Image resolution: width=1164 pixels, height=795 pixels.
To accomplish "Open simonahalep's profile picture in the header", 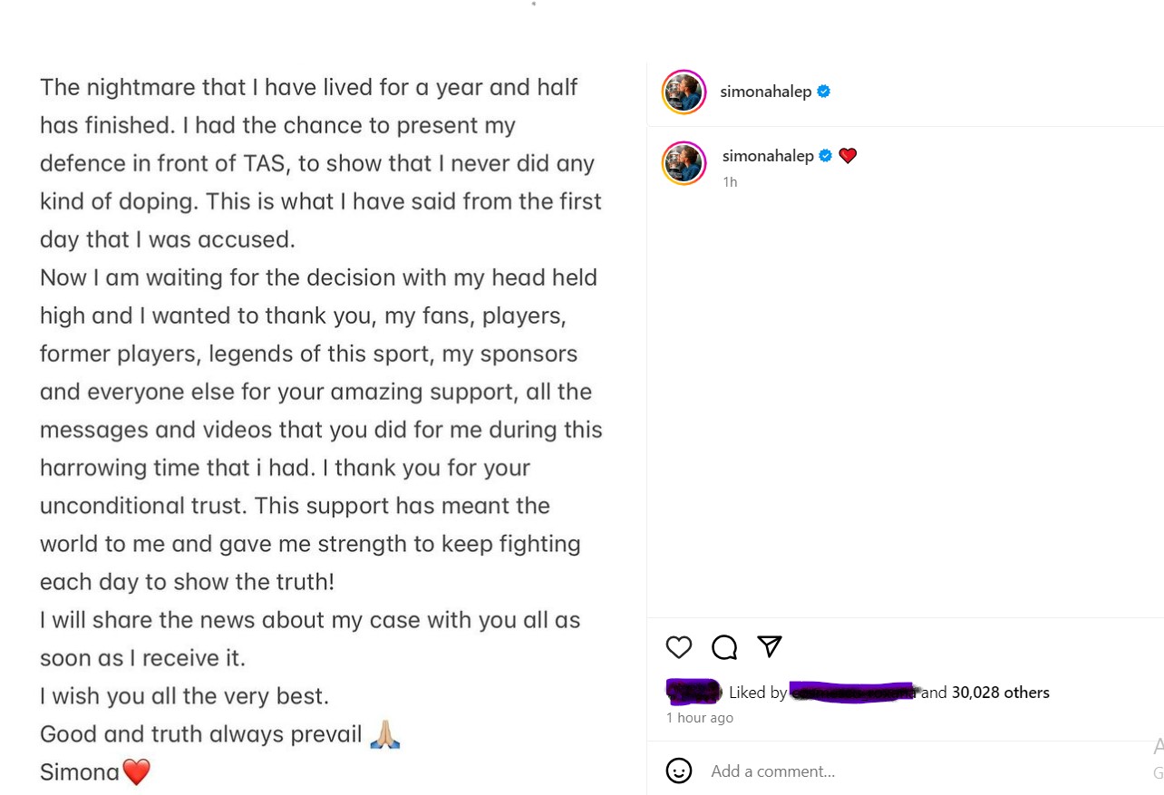I will tap(684, 92).
